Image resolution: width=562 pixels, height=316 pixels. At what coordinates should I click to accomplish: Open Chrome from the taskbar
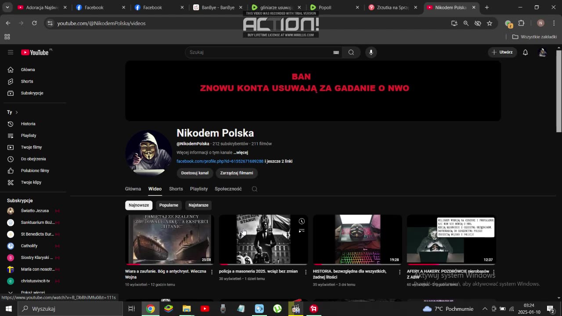point(151,309)
